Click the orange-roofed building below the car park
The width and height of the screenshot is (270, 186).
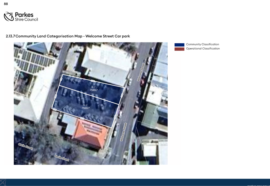click(x=90, y=133)
